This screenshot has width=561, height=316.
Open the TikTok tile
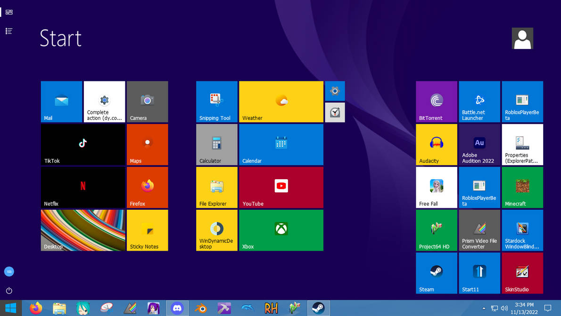[83, 145]
